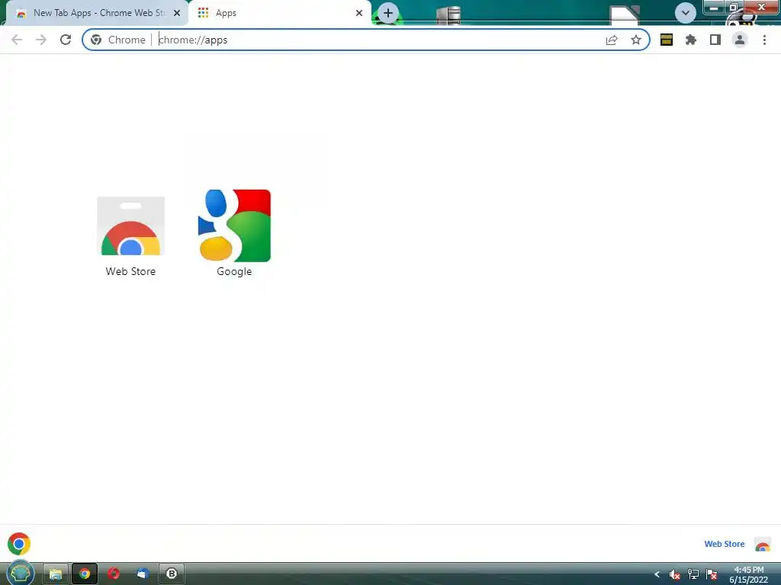Go forward to next page
Image resolution: width=781 pixels, height=585 pixels.
(x=41, y=40)
